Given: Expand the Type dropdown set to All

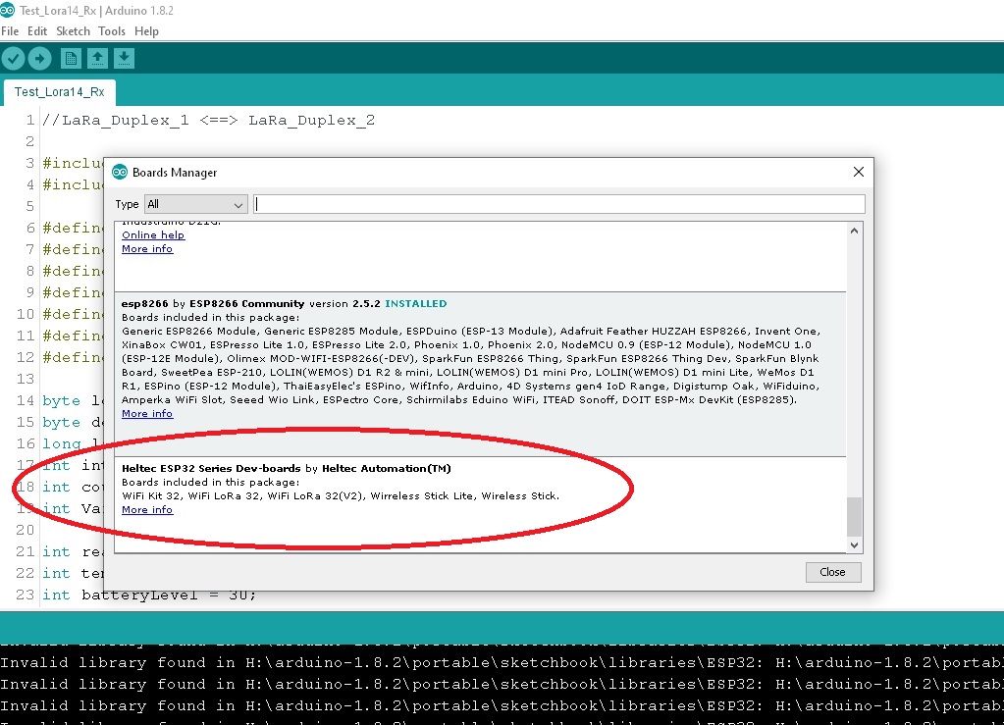Looking at the screenshot, I should 196,204.
